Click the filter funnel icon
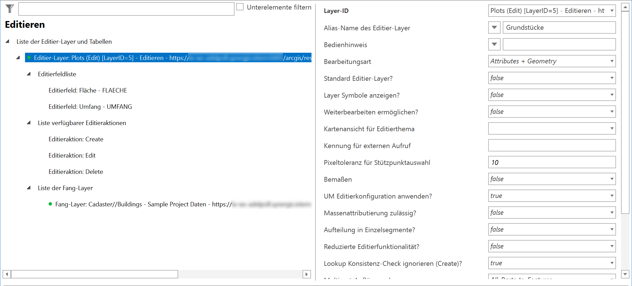The image size is (632, 286). point(10,9)
